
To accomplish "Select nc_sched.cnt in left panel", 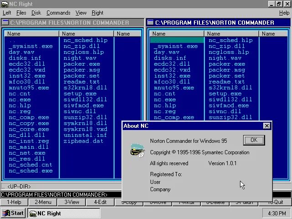I will (31, 165).
